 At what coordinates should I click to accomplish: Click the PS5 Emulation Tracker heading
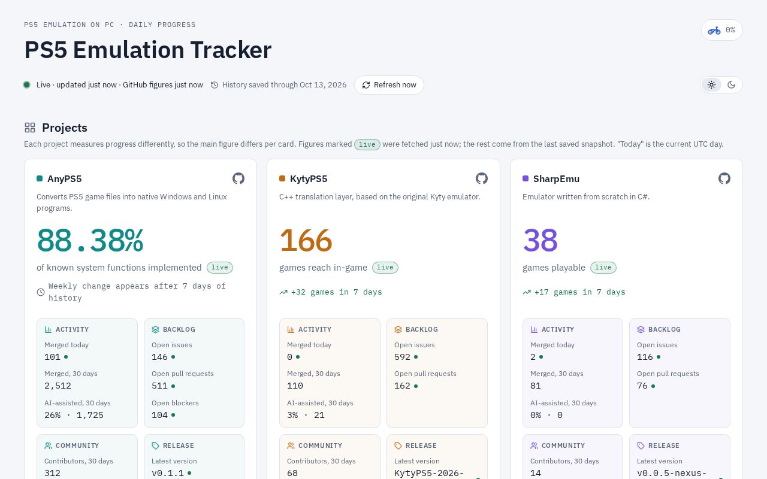pos(147,50)
